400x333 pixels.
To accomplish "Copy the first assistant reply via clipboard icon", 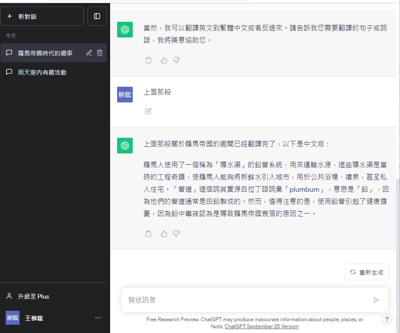I will (x=148, y=60).
